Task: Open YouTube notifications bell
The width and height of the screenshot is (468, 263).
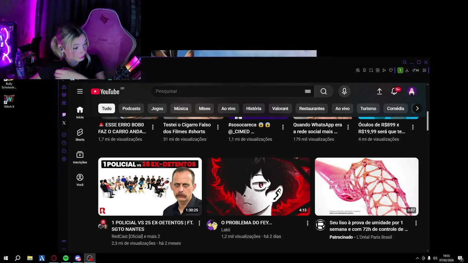Action: tap(394, 91)
